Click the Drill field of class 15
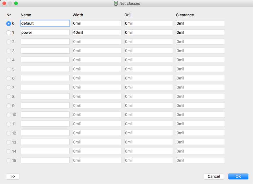This screenshot has width=253, height=184. 149,160
